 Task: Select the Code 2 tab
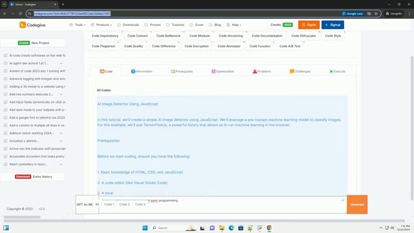tap(124, 205)
